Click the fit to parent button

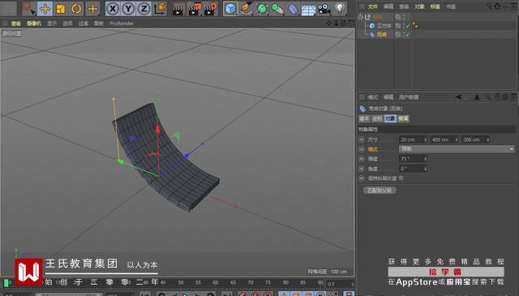[x=380, y=191]
